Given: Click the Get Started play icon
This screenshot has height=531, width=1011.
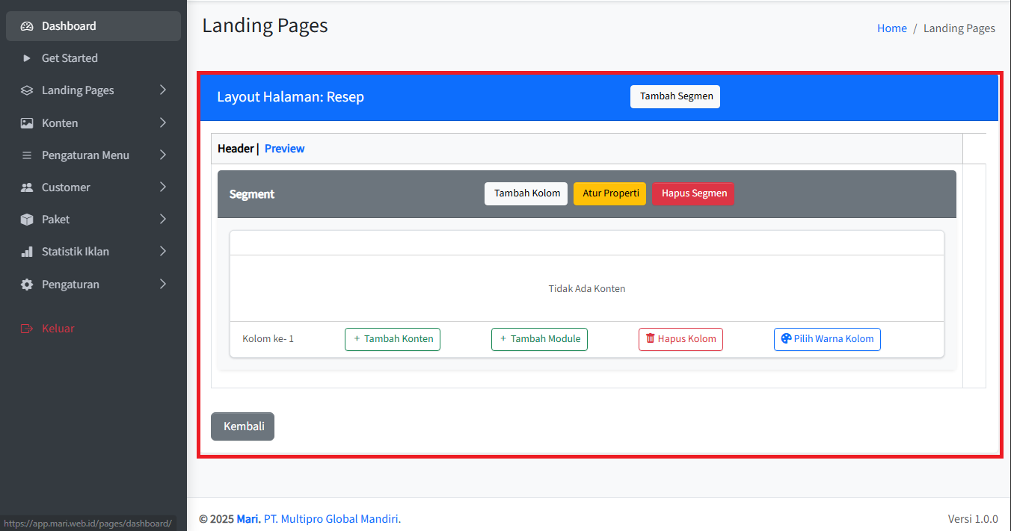Looking at the screenshot, I should click(x=27, y=58).
